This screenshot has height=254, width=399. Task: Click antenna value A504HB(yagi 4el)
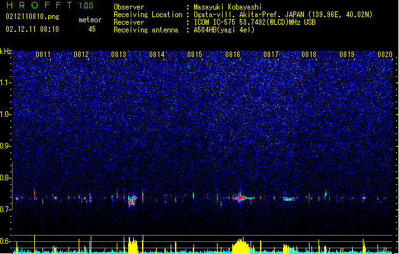(224, 30)
